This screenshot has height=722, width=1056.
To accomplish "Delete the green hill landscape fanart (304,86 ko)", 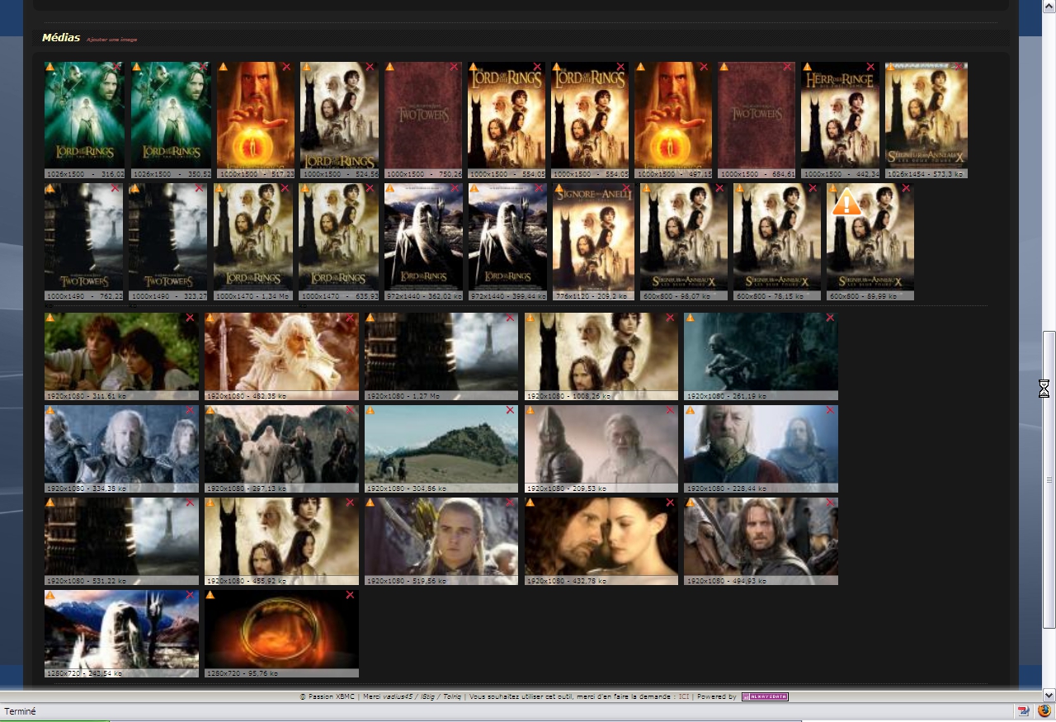I will click(510, 410).
